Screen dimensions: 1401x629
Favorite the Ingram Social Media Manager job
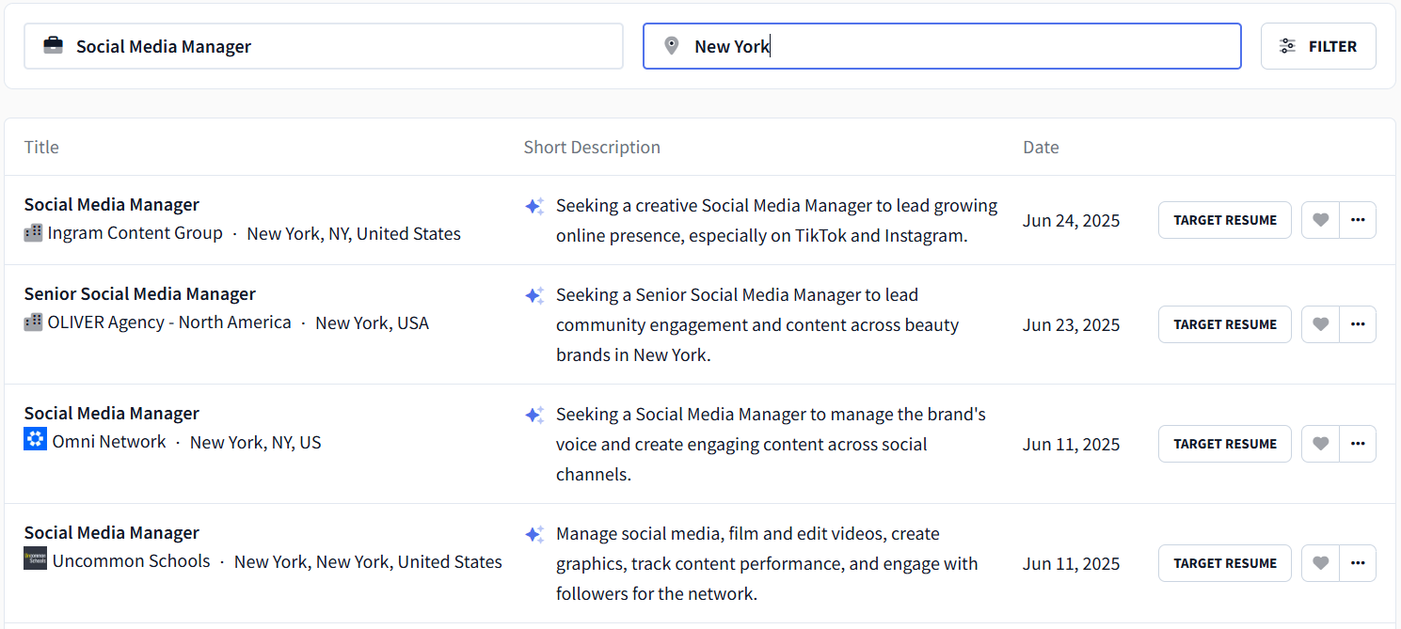(1320, 219)
